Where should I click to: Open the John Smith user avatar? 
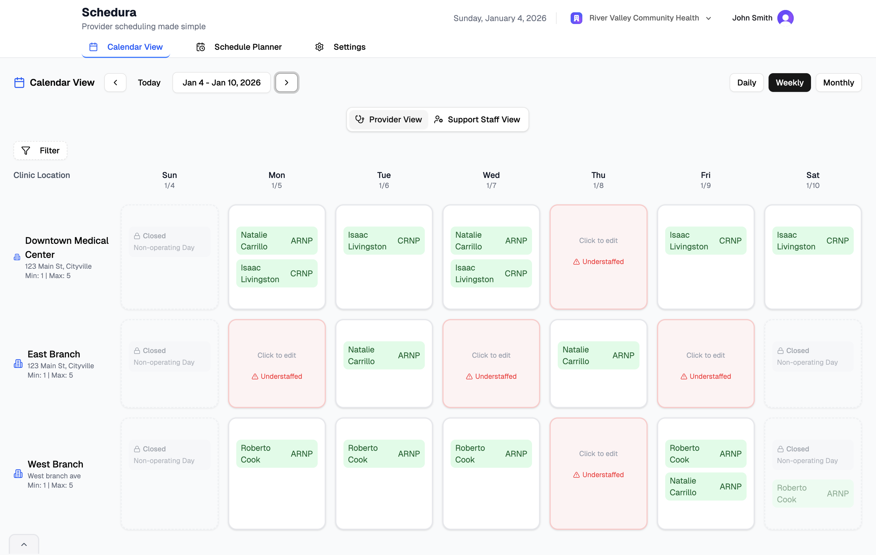point(786,18)
